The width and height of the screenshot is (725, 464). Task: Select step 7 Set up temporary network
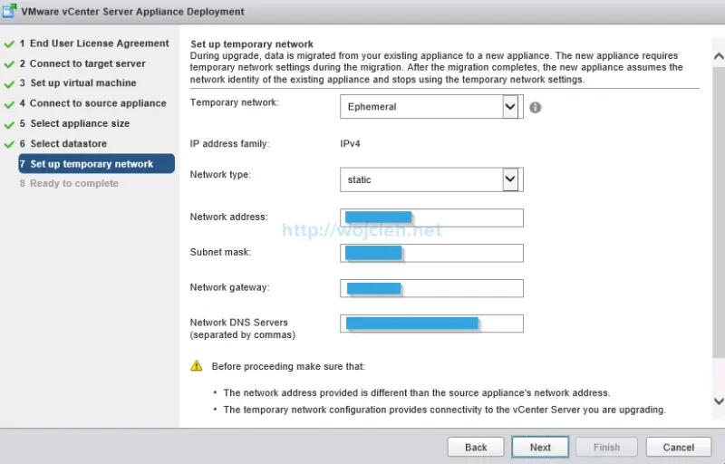pos(97,164)
